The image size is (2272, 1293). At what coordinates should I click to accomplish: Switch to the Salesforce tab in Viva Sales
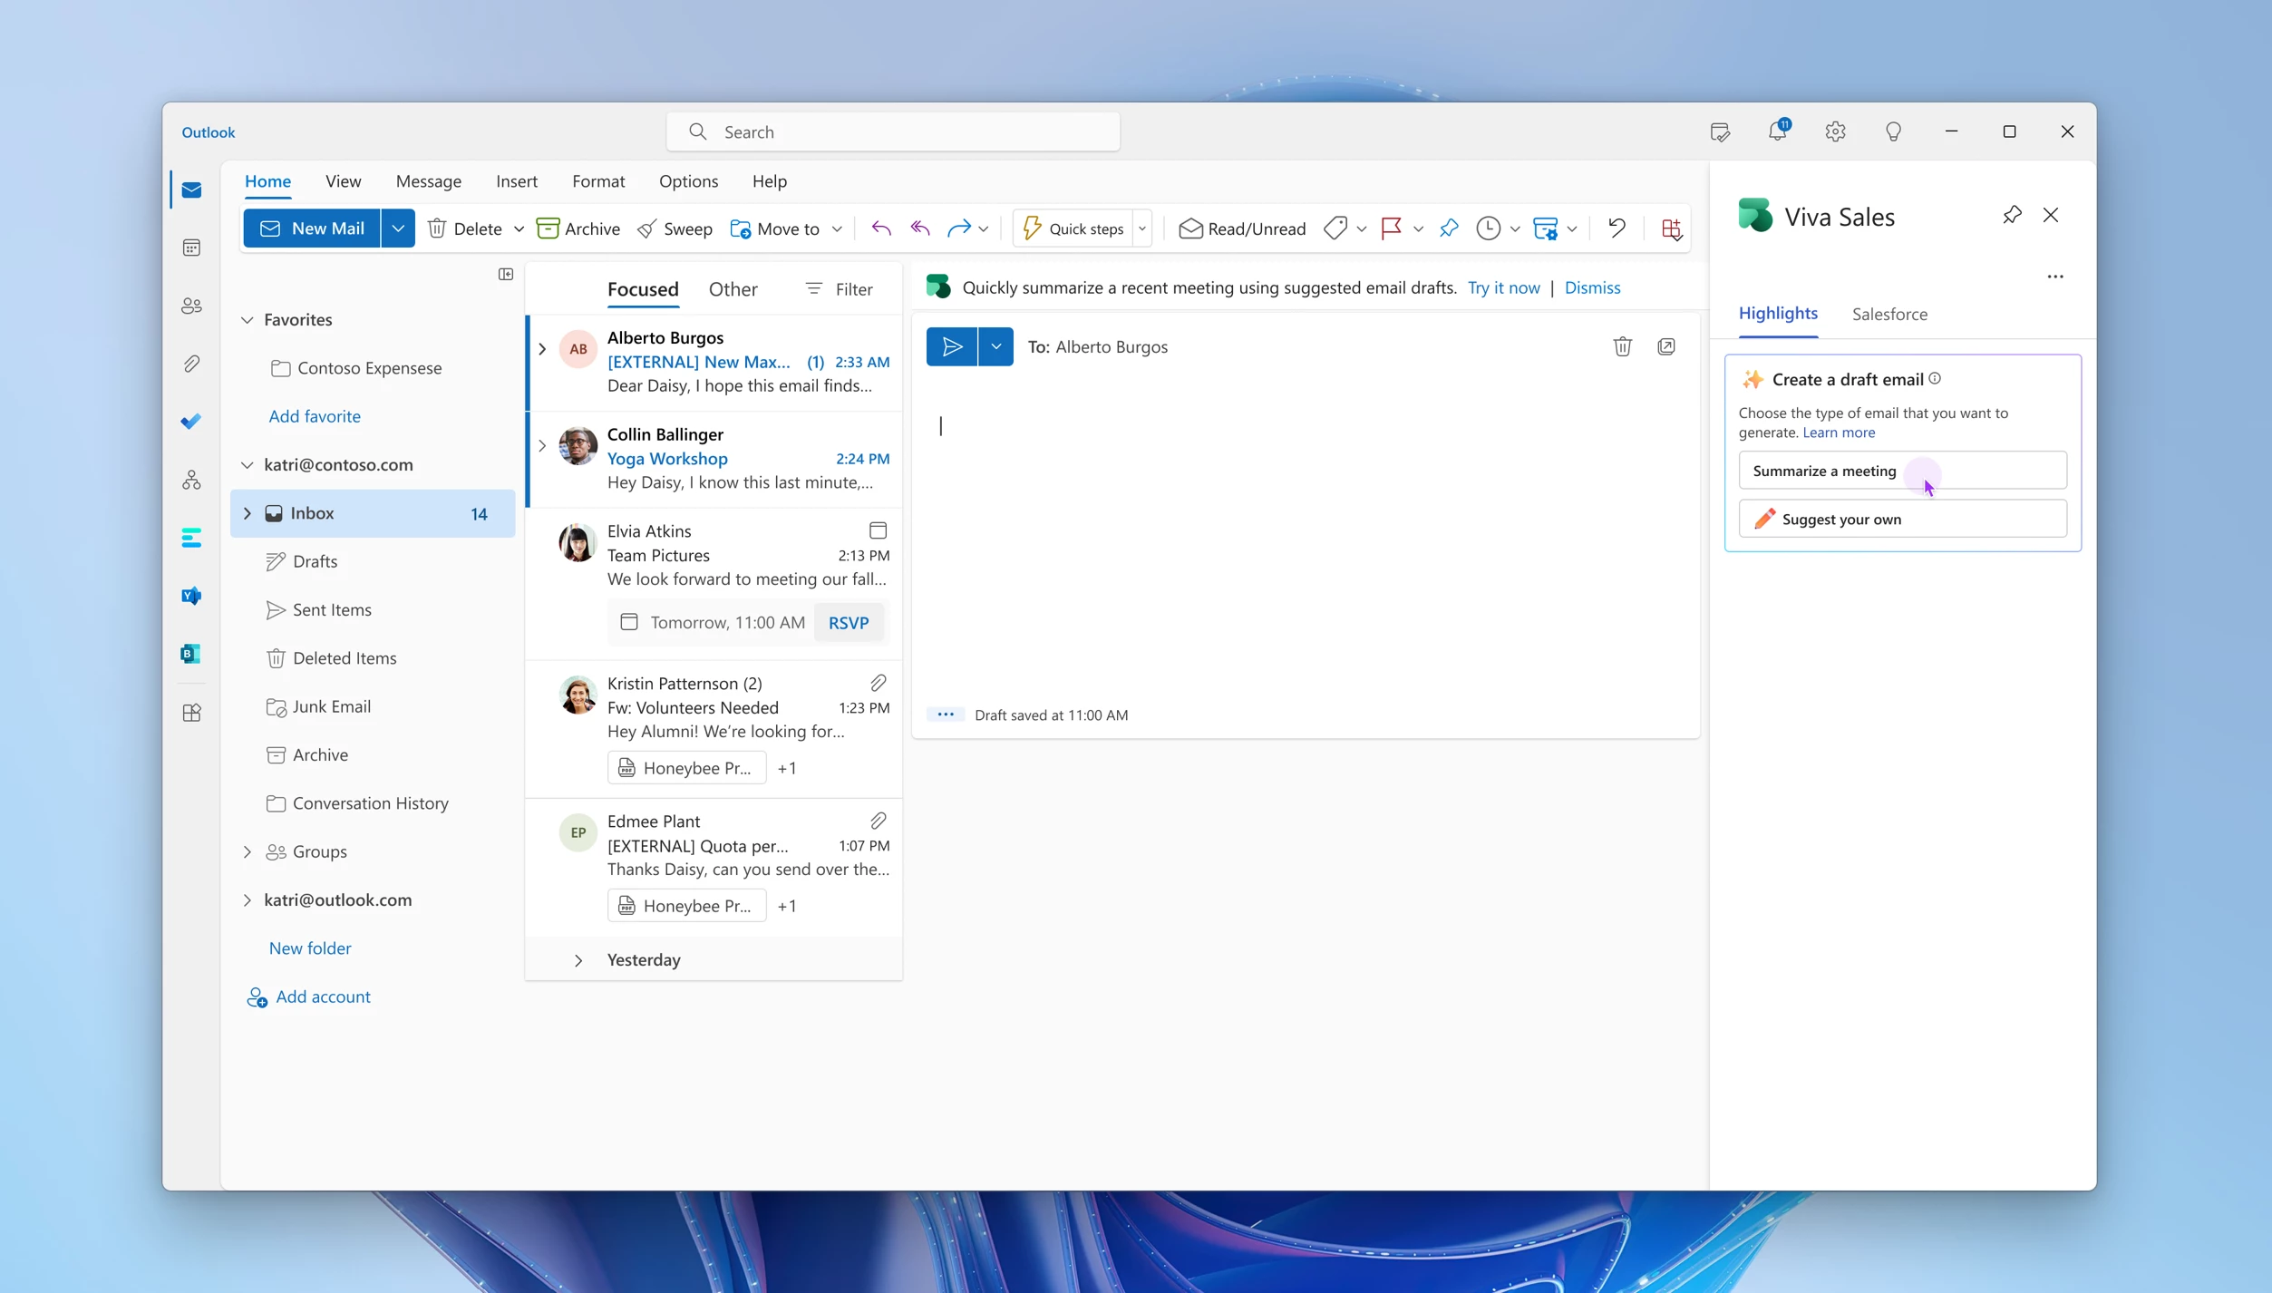pyautogui.click(x=1889, y=314)
